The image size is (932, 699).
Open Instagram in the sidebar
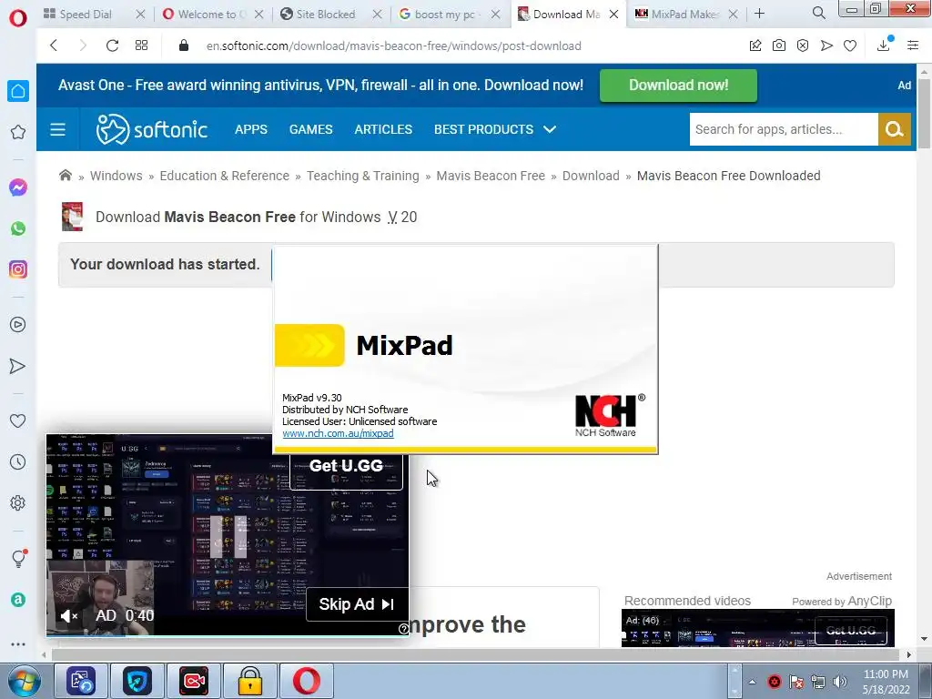pyautogui.click(x=18, y=269)
